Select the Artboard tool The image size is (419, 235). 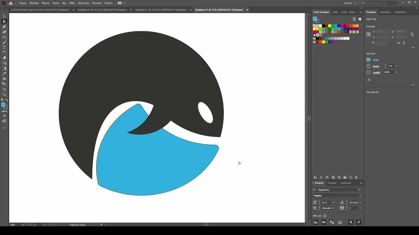4,89
